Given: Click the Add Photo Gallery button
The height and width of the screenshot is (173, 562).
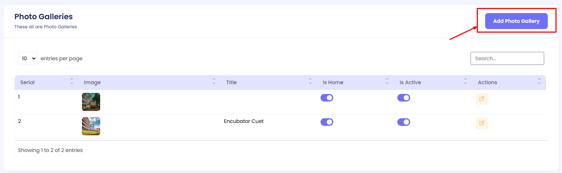Looking at the screenshot, I should tap(516, 21).
